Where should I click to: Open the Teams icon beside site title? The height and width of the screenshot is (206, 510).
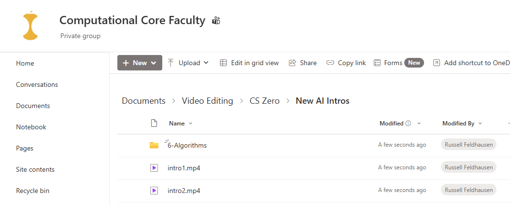tap(216, 21)
